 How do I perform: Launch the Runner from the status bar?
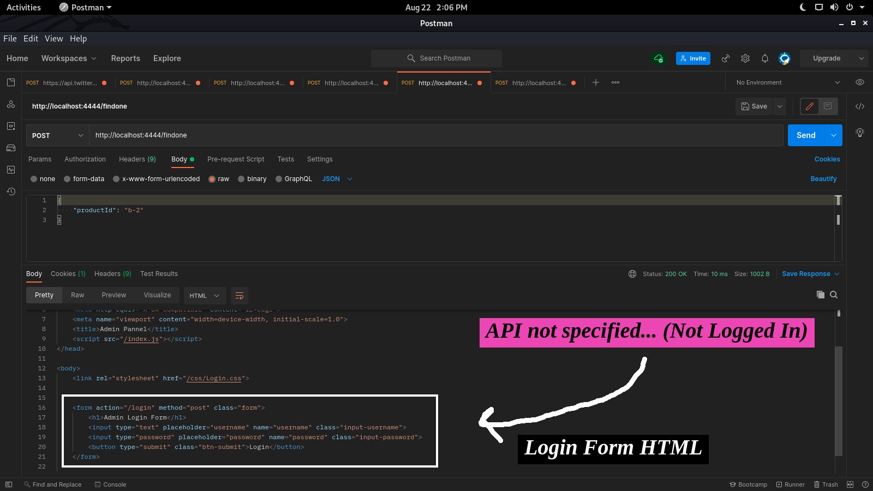click(790, 484)
